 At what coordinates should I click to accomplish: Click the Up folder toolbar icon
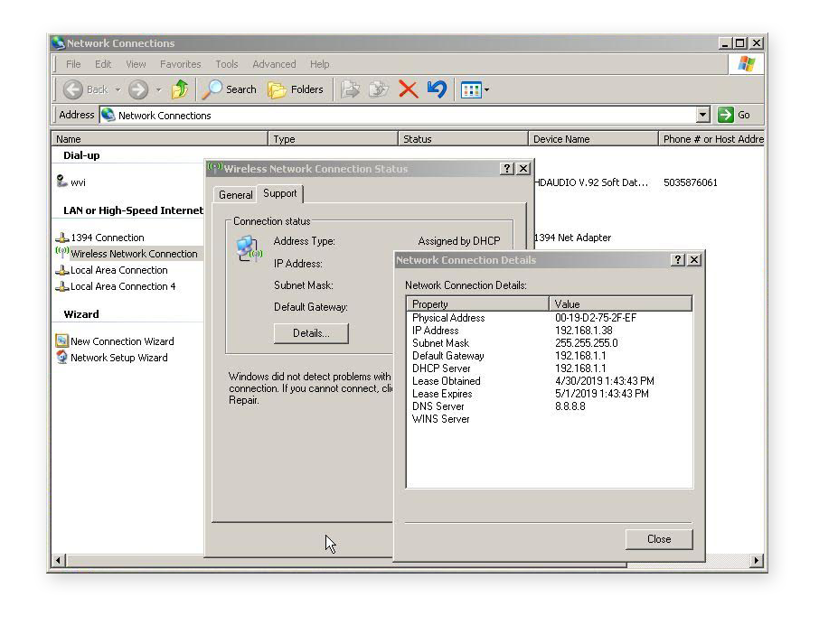tap(180, 89)
